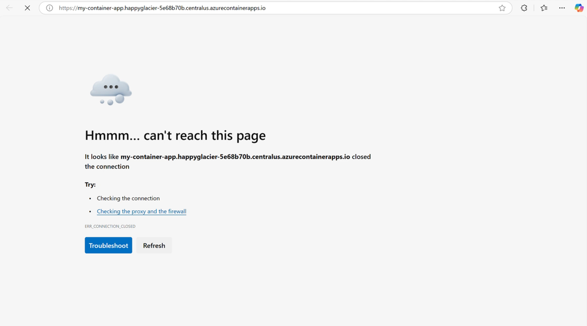Click the "Checking the connection" suggestion text
Screen dimensions: 587x326
point(129,199)
